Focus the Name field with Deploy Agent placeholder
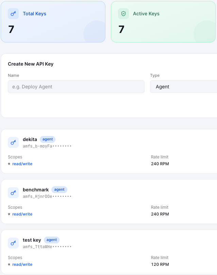This screenshot has width=217, height=275. [x=76, y=87]
